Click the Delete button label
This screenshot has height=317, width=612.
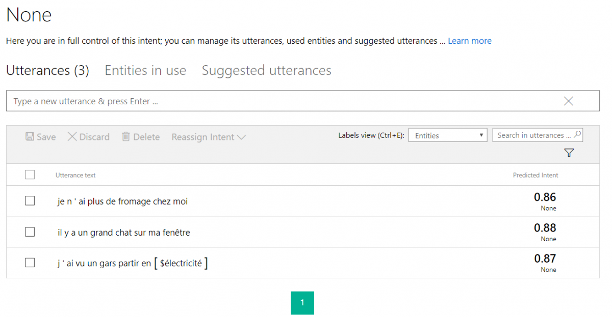click(146, 137)
